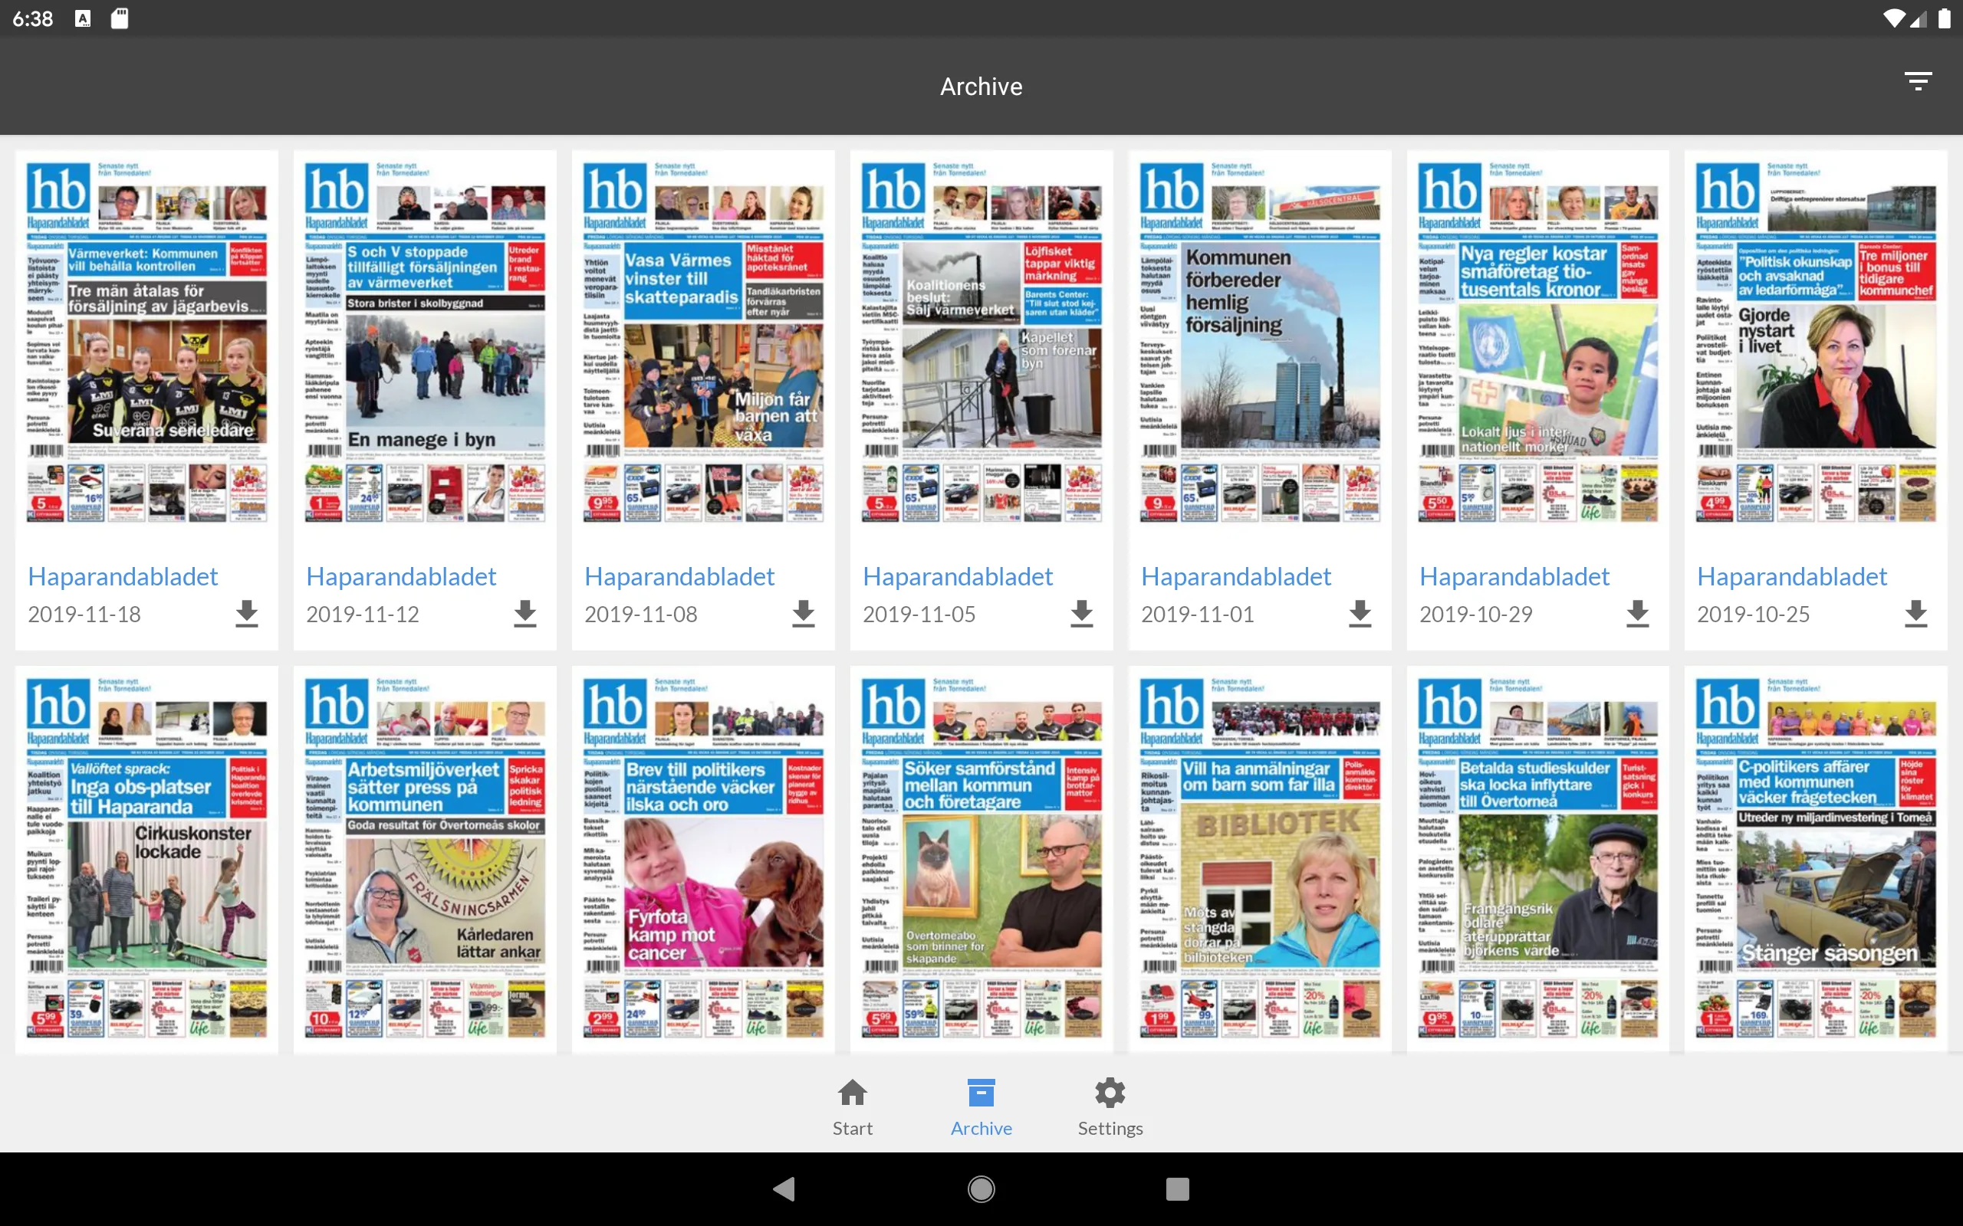Viewport: 1963px width, 1226px height.
Task: Check the Wi-Fi icon in status bar
Action: [1893, 18]
